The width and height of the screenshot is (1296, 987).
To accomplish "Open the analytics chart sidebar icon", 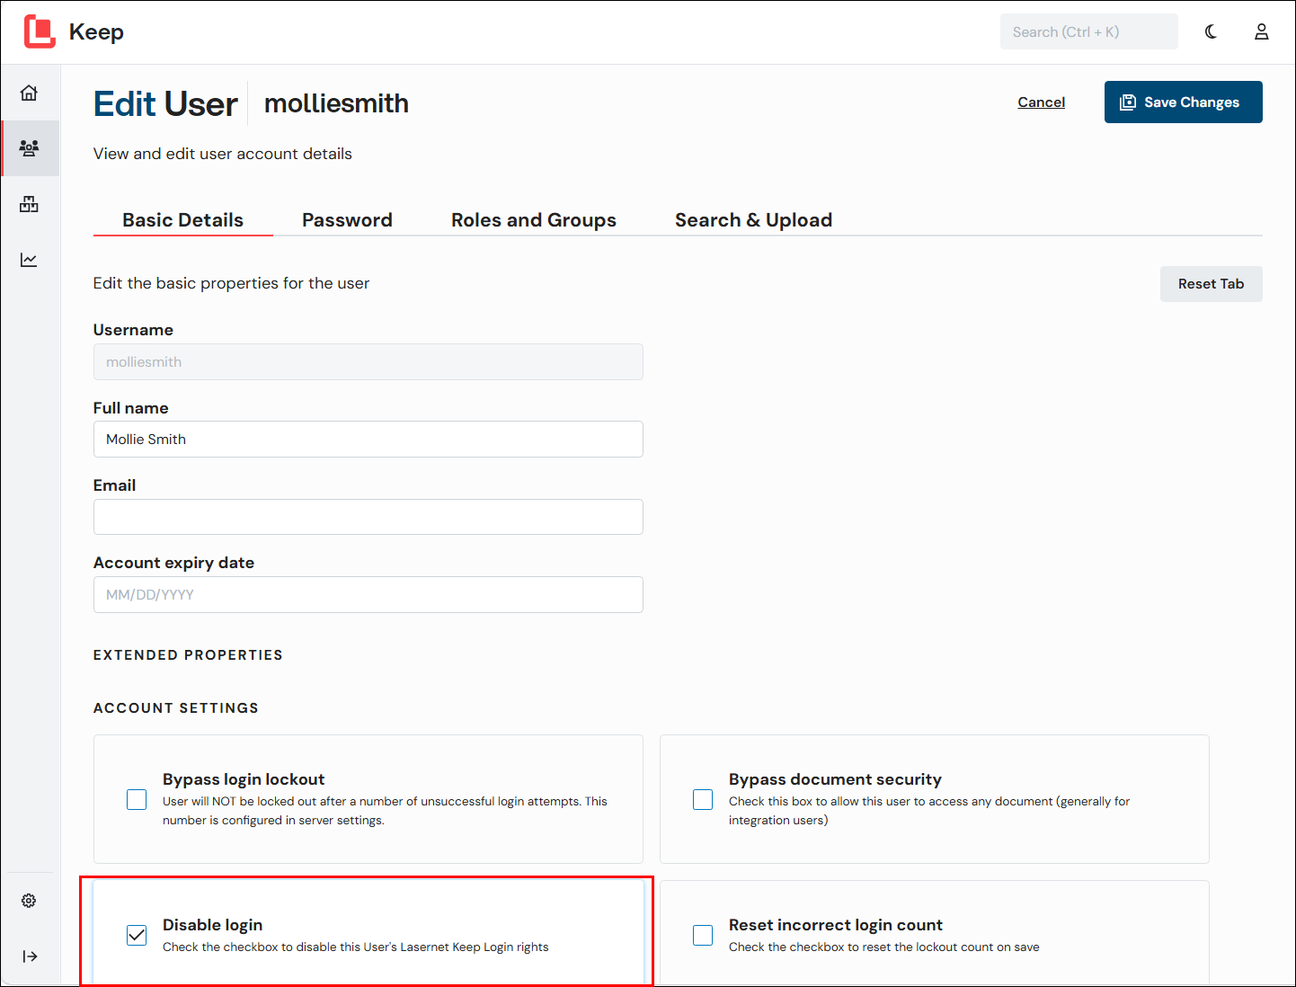I will [x=30, y=260].
